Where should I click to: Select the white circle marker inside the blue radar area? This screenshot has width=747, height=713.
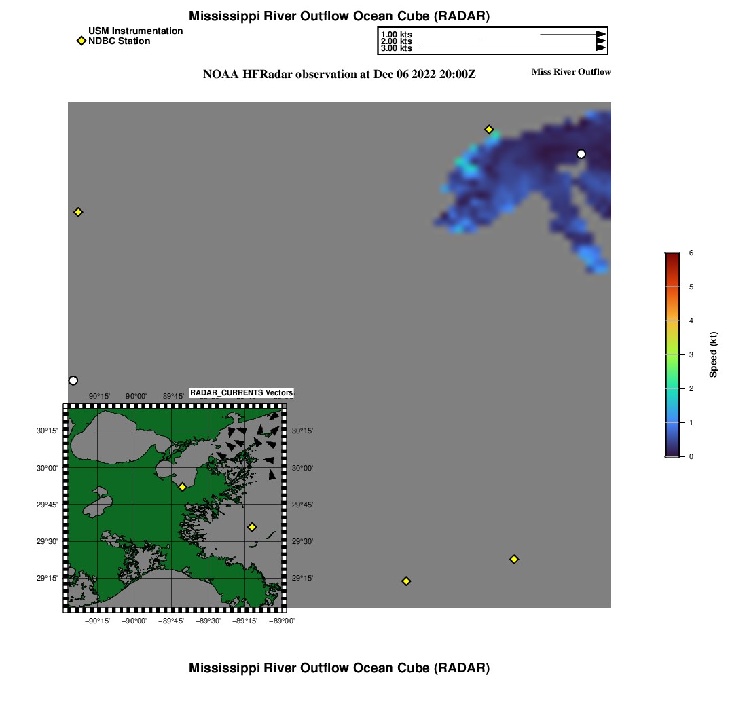(581, 153)
